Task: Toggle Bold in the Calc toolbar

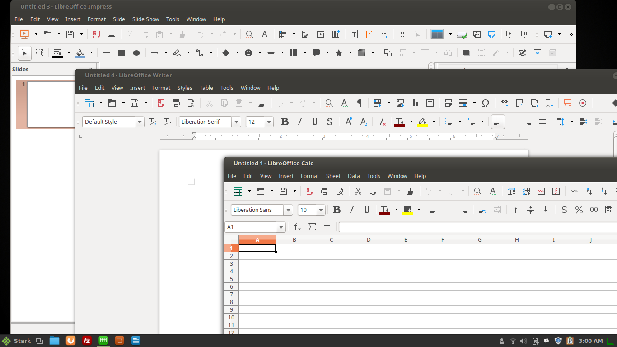Action: [x=337, y=210]
